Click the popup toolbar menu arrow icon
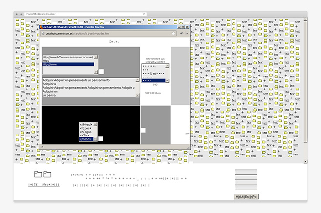This screenshot has height=213, width=321. [x=186, y=34]
